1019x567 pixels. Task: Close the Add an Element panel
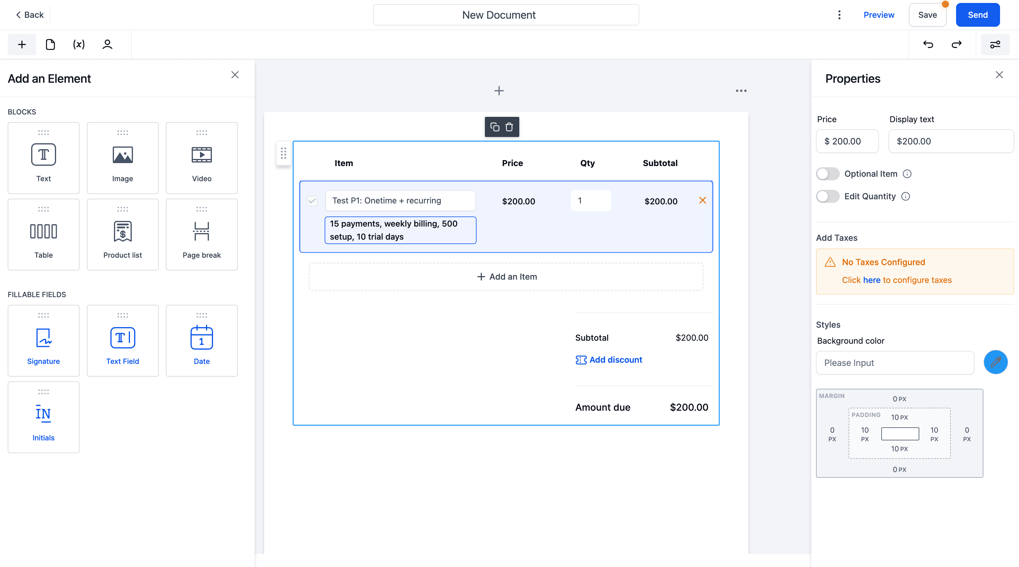[x=235, y=75]
